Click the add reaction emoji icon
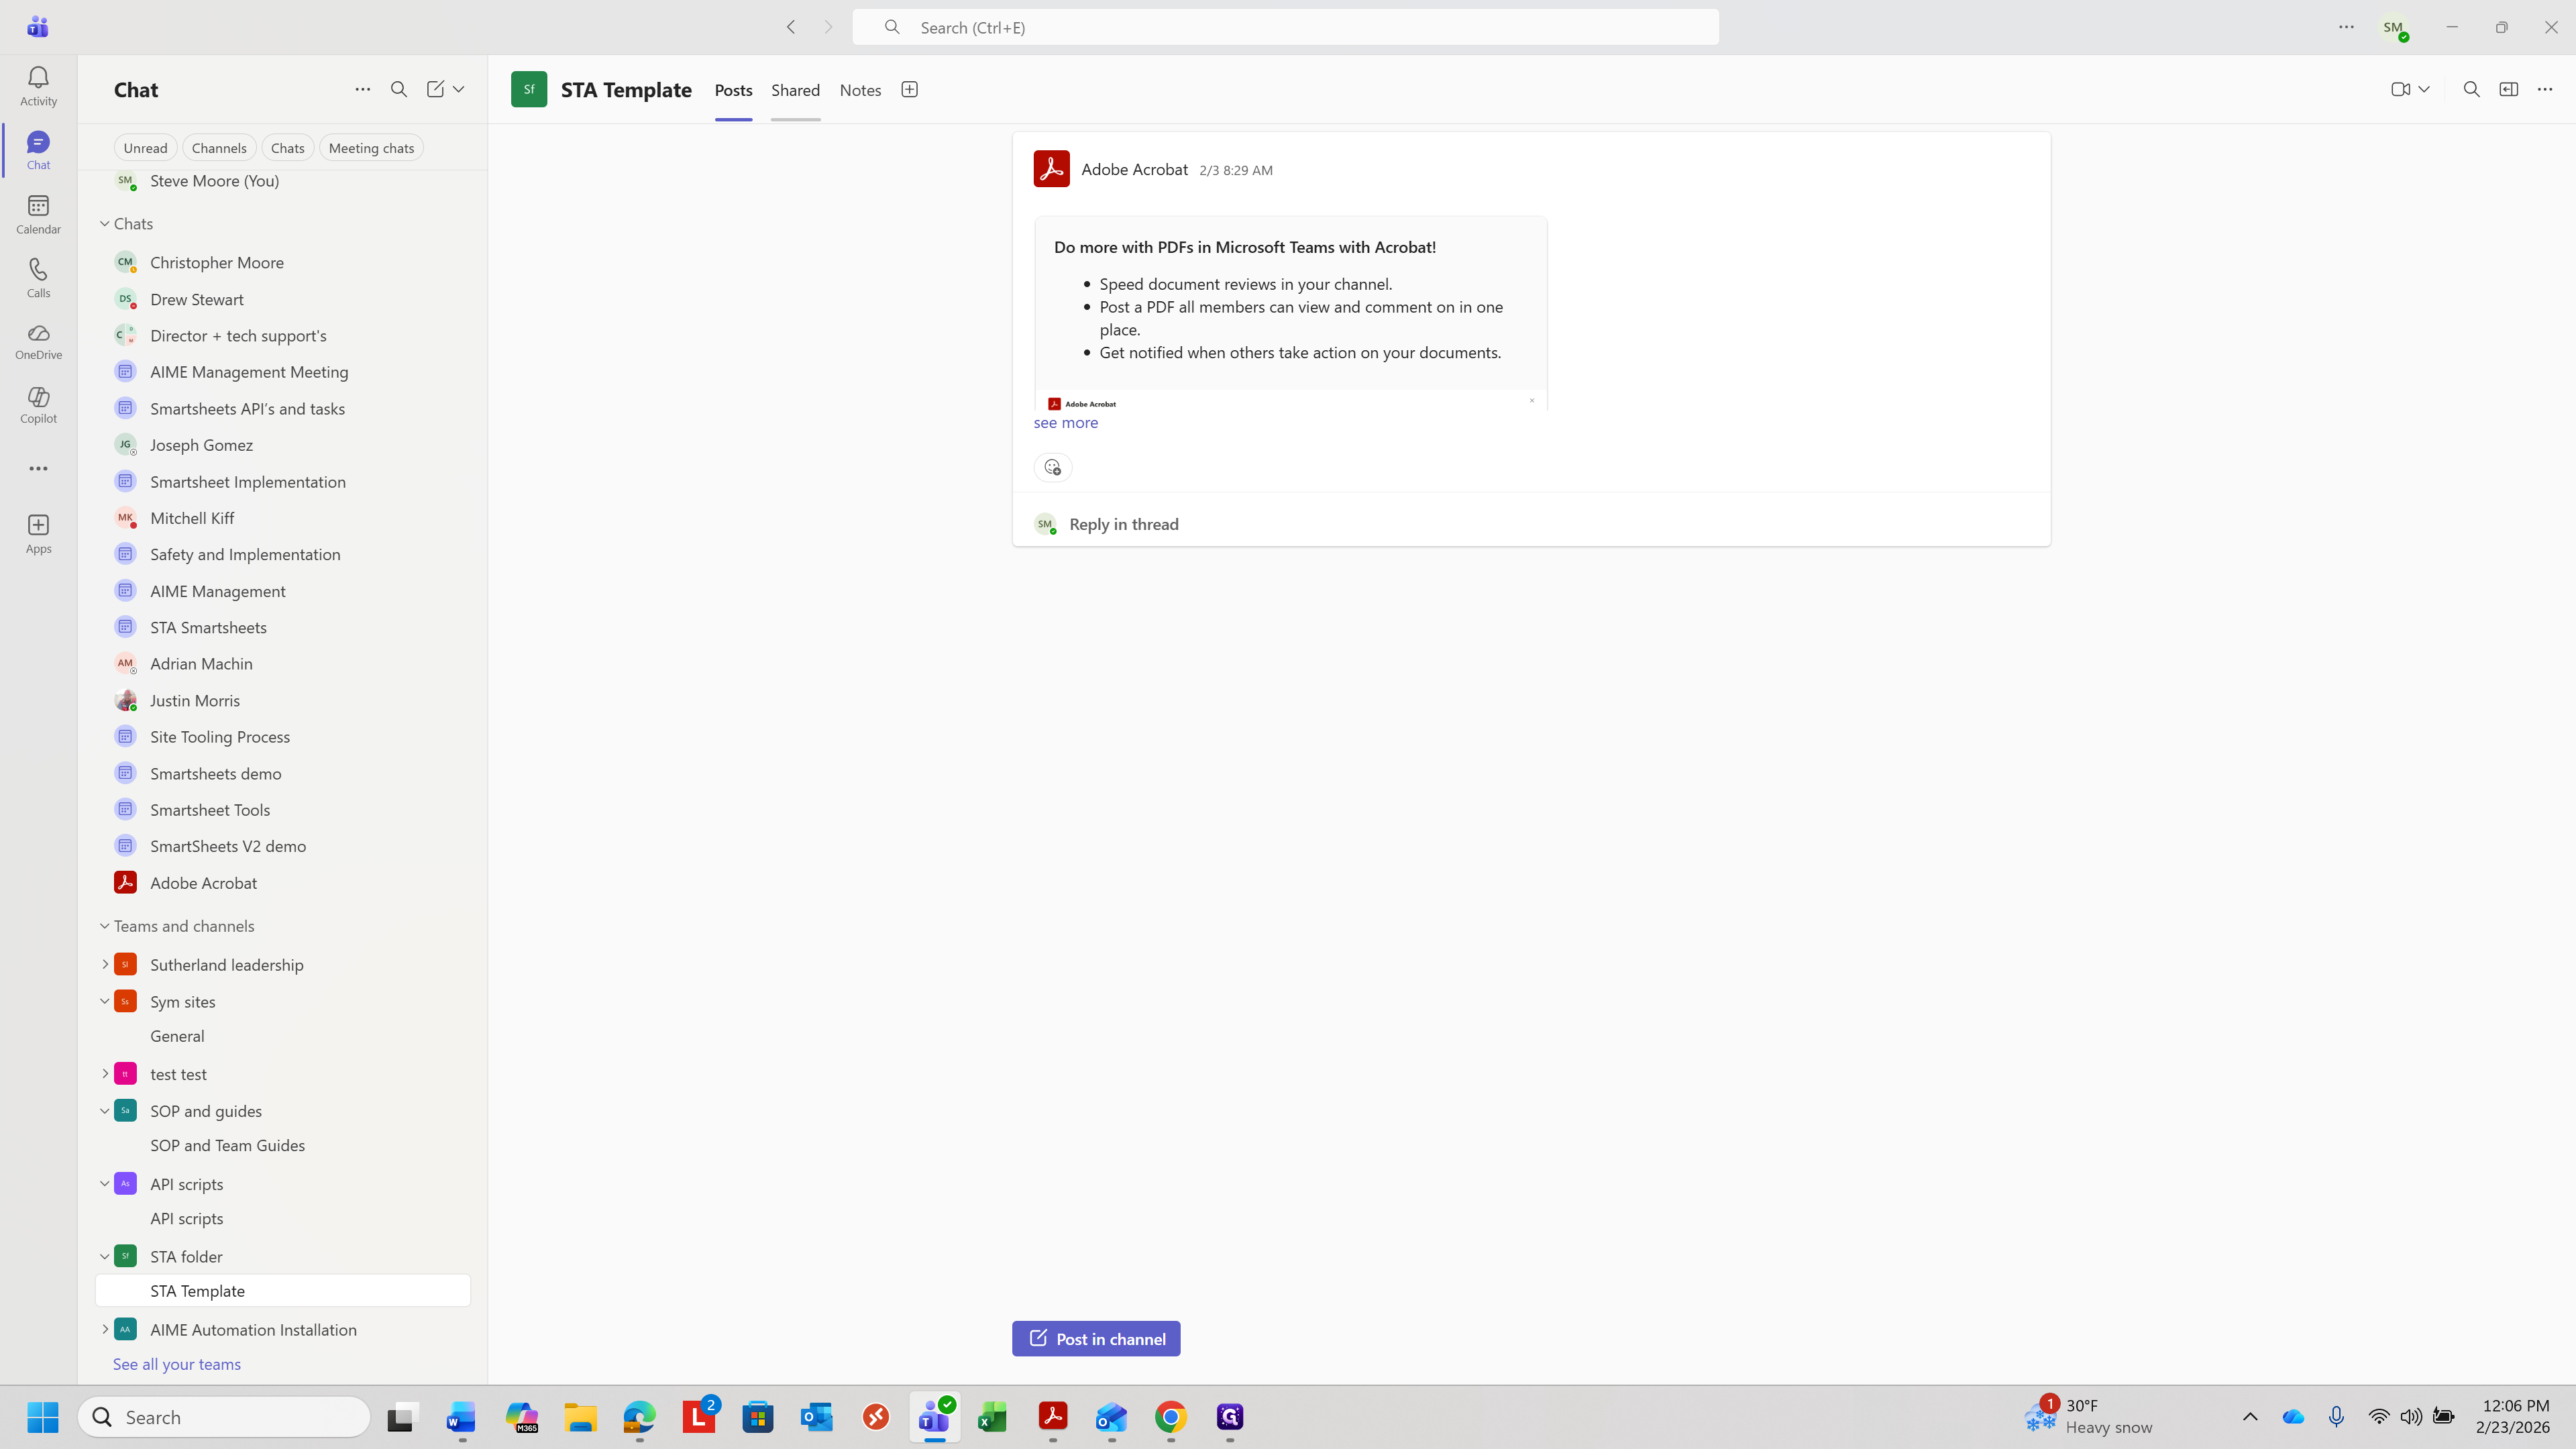 click(1052, 467)
